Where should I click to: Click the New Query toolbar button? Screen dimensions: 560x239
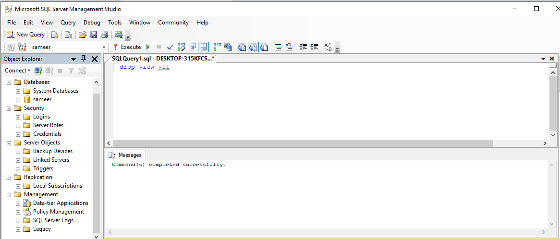(x=26, y=35)
